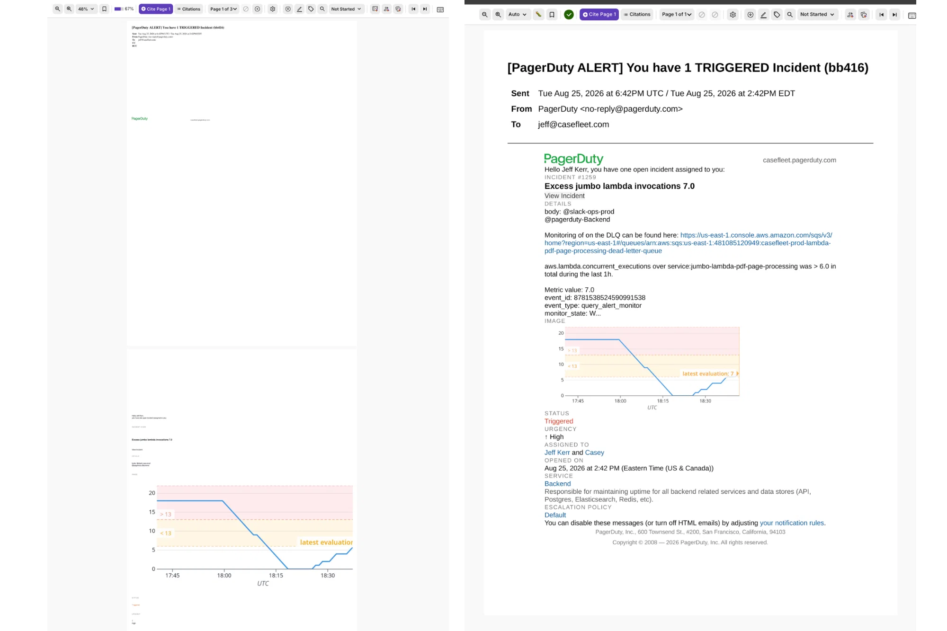Zoom in on the right document viewer
This screenshot has height=631, width=947.
tap(498, 15)
